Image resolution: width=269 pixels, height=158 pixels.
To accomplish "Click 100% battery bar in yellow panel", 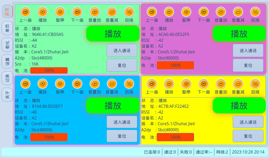I will 175,137.
